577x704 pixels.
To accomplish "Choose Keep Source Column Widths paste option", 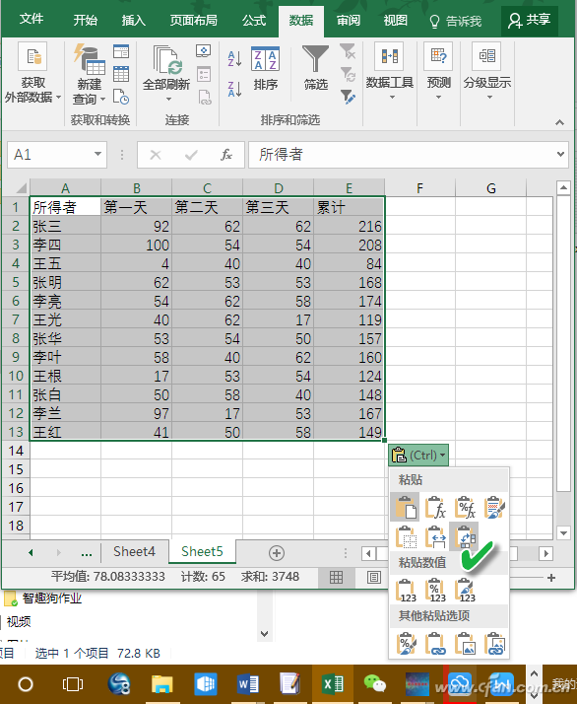I will click(435, 536).
